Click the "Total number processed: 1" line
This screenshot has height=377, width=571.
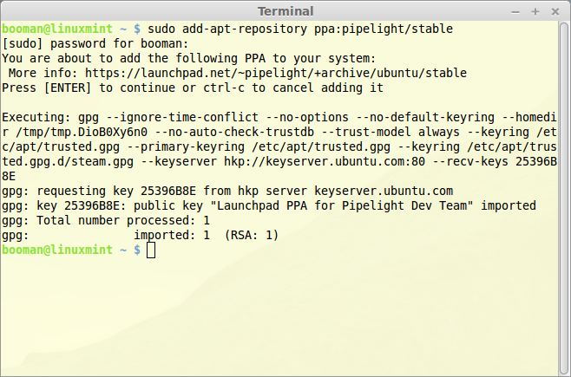[123, 220]
